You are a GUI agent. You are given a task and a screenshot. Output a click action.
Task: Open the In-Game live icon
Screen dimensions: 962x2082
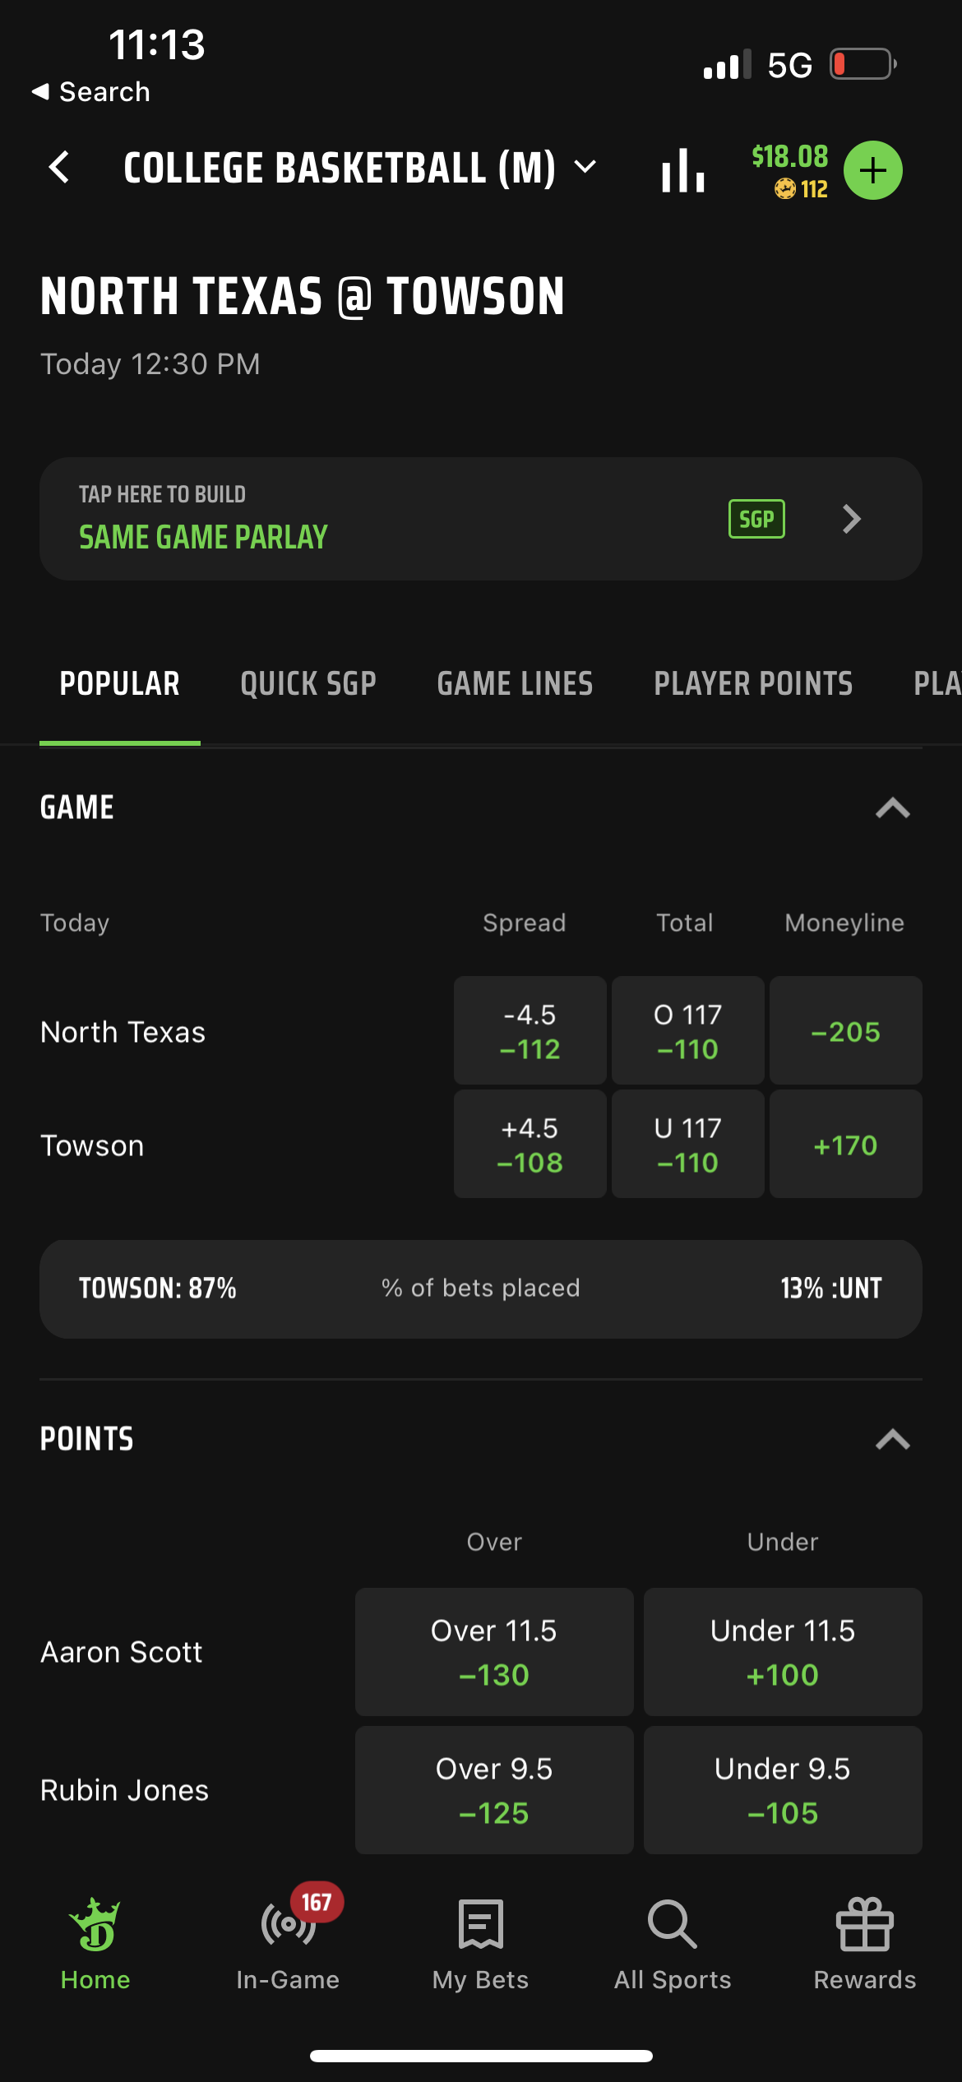click(289, 1924)
